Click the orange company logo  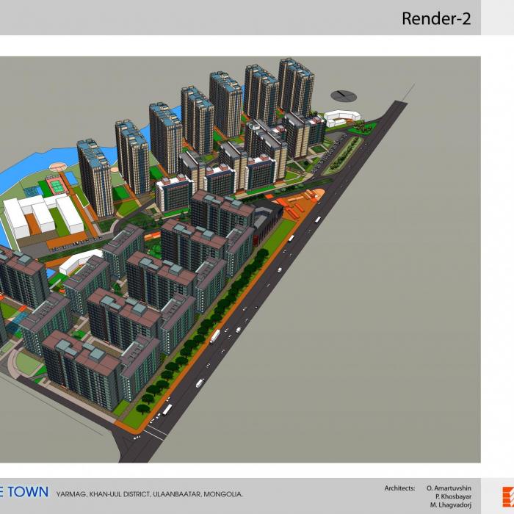(x=508, y=497)
